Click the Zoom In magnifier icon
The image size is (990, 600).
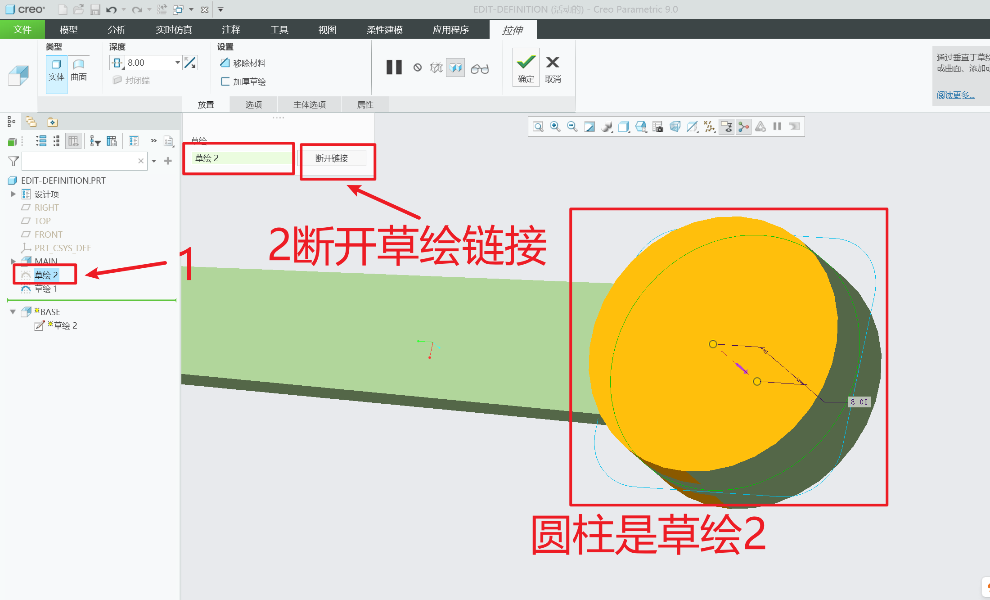(555, 126)
